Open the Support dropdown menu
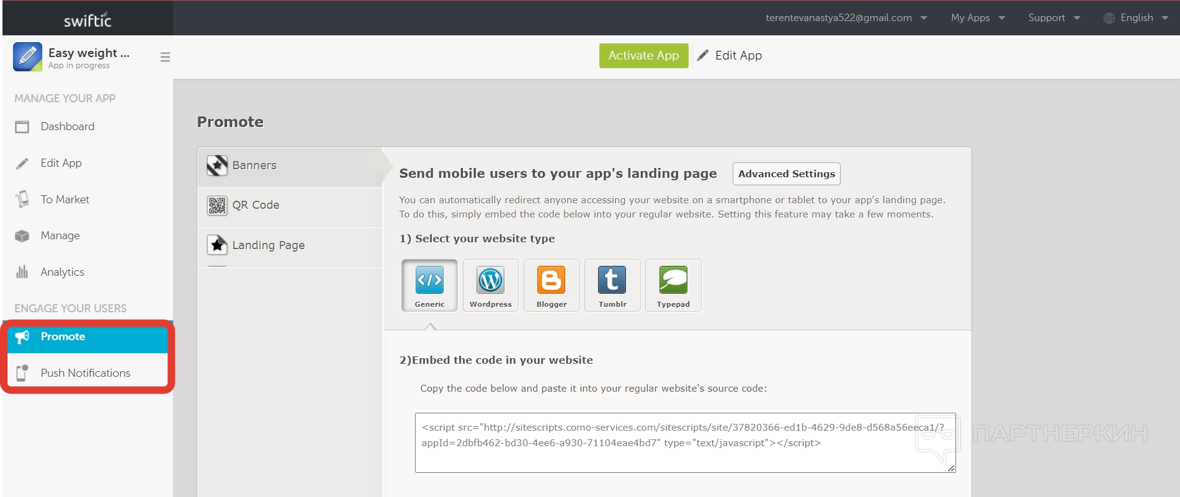 point(1054,18)
